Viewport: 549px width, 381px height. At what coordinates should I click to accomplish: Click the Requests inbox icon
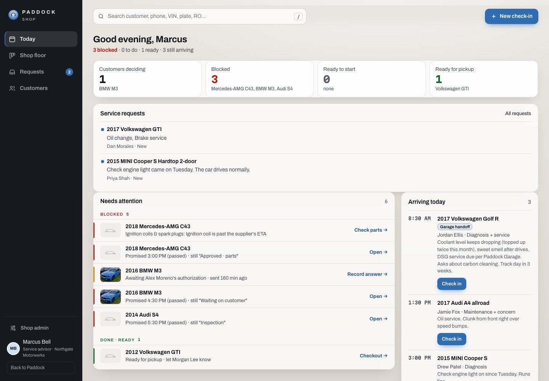click(x=12, y=72)
